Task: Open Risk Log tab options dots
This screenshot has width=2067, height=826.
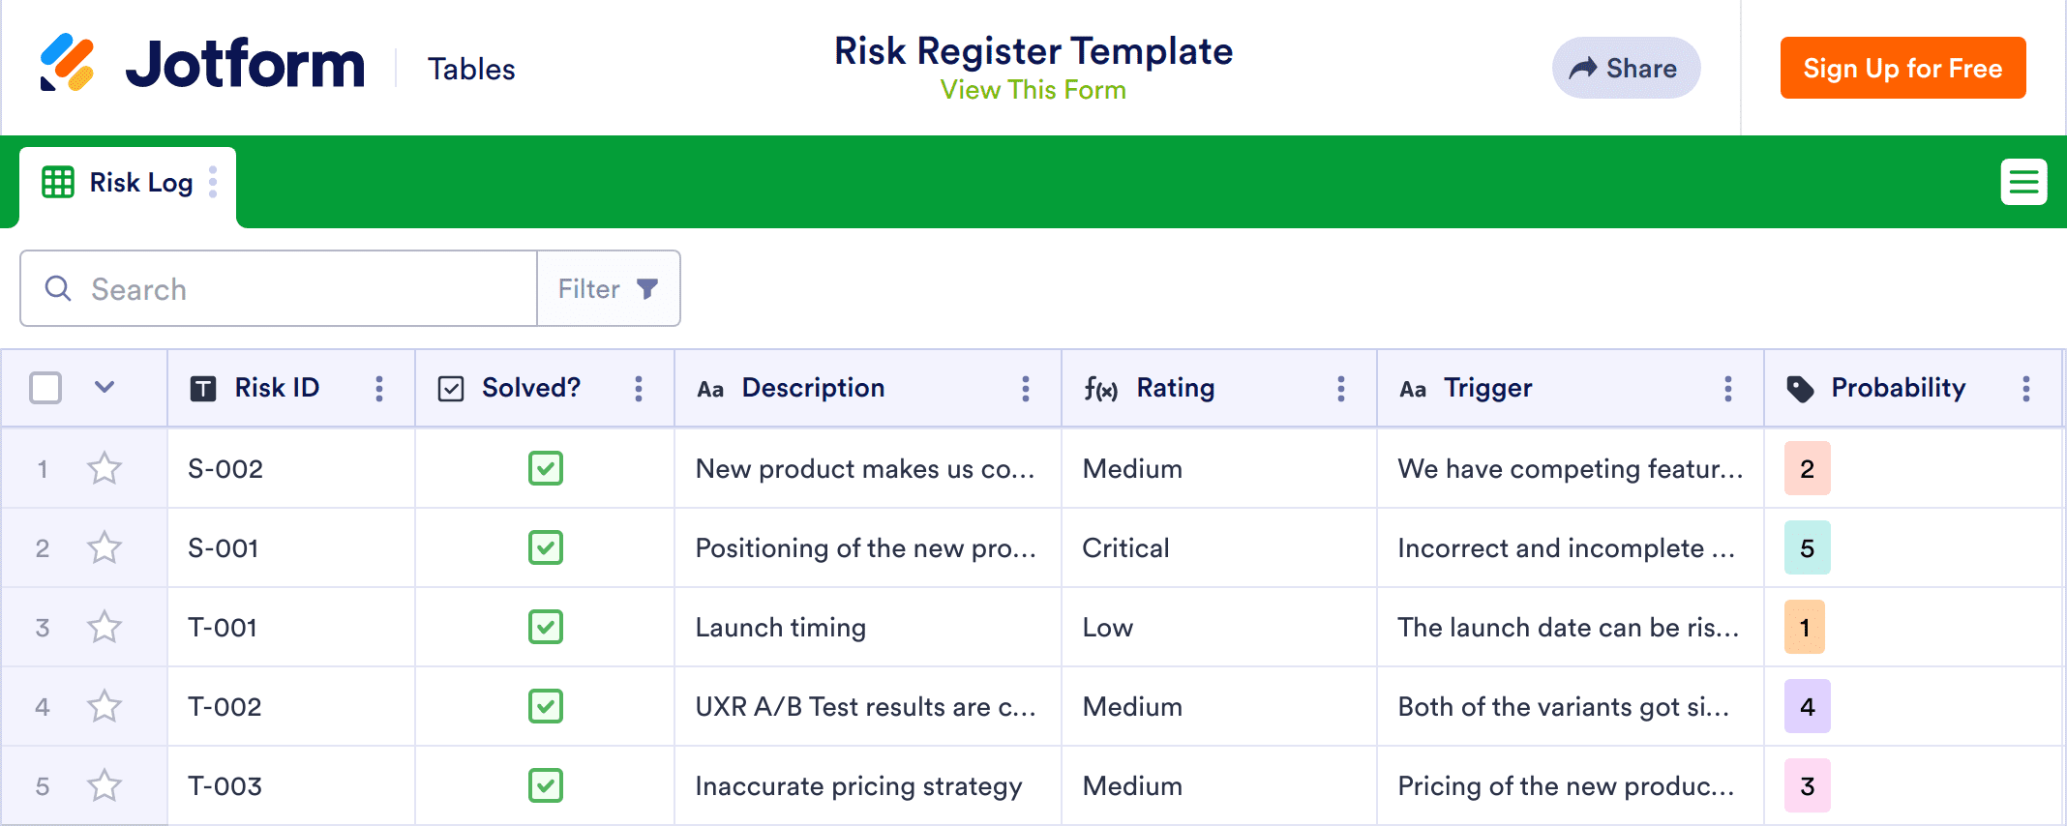Action: (213, 182)
